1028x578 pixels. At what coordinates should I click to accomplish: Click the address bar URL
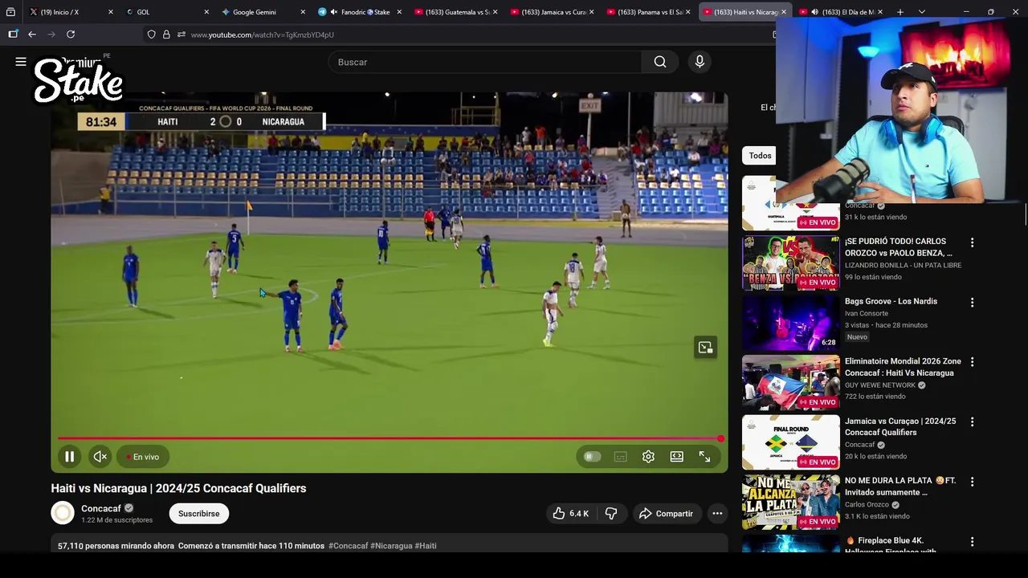(263, 35)
